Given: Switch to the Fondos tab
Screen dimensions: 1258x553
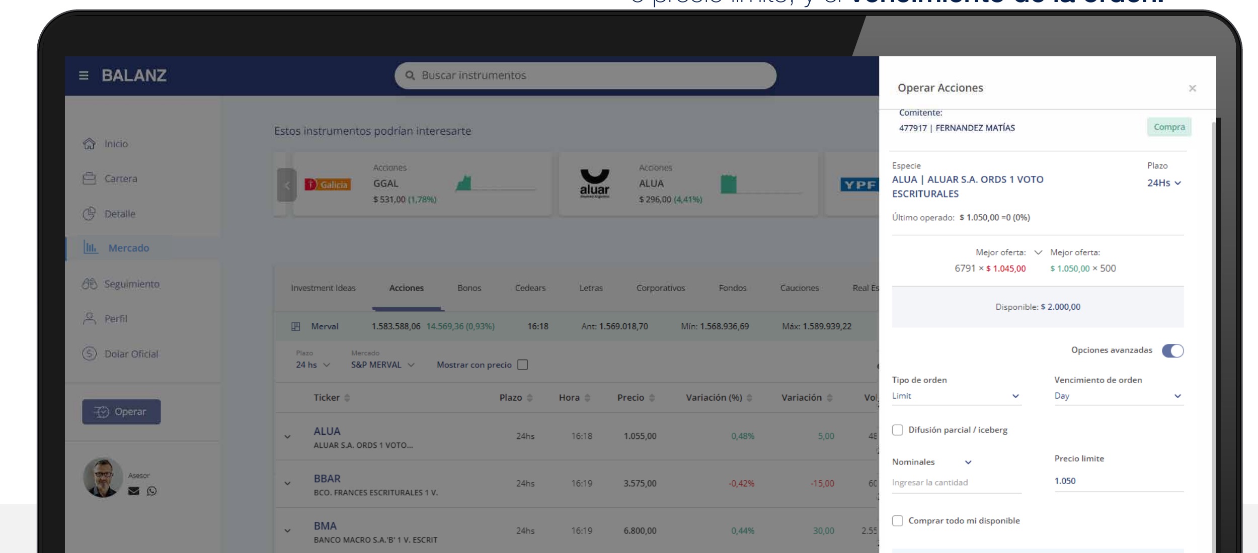Looking at the screenshot, I should click(x=733, y=288).
